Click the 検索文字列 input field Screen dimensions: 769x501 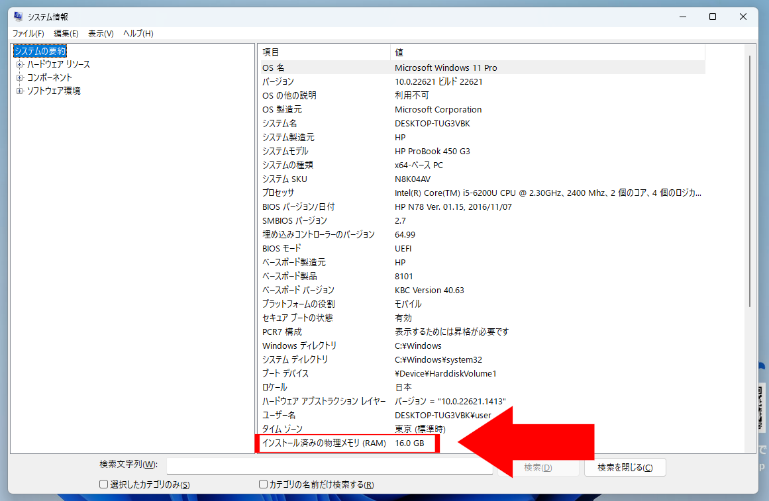(x=329, y=467)
